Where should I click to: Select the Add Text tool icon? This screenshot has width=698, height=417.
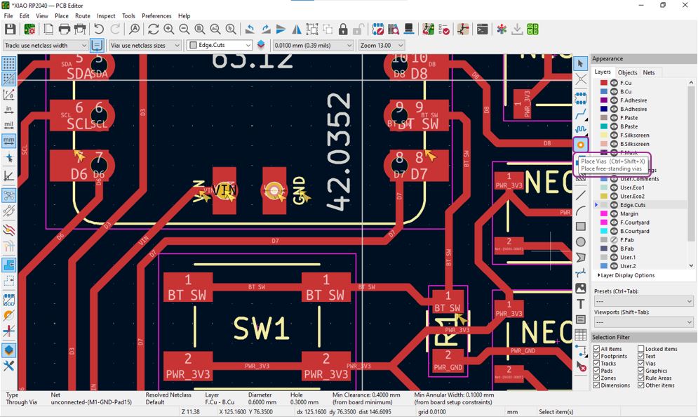[x=580, y=304]
